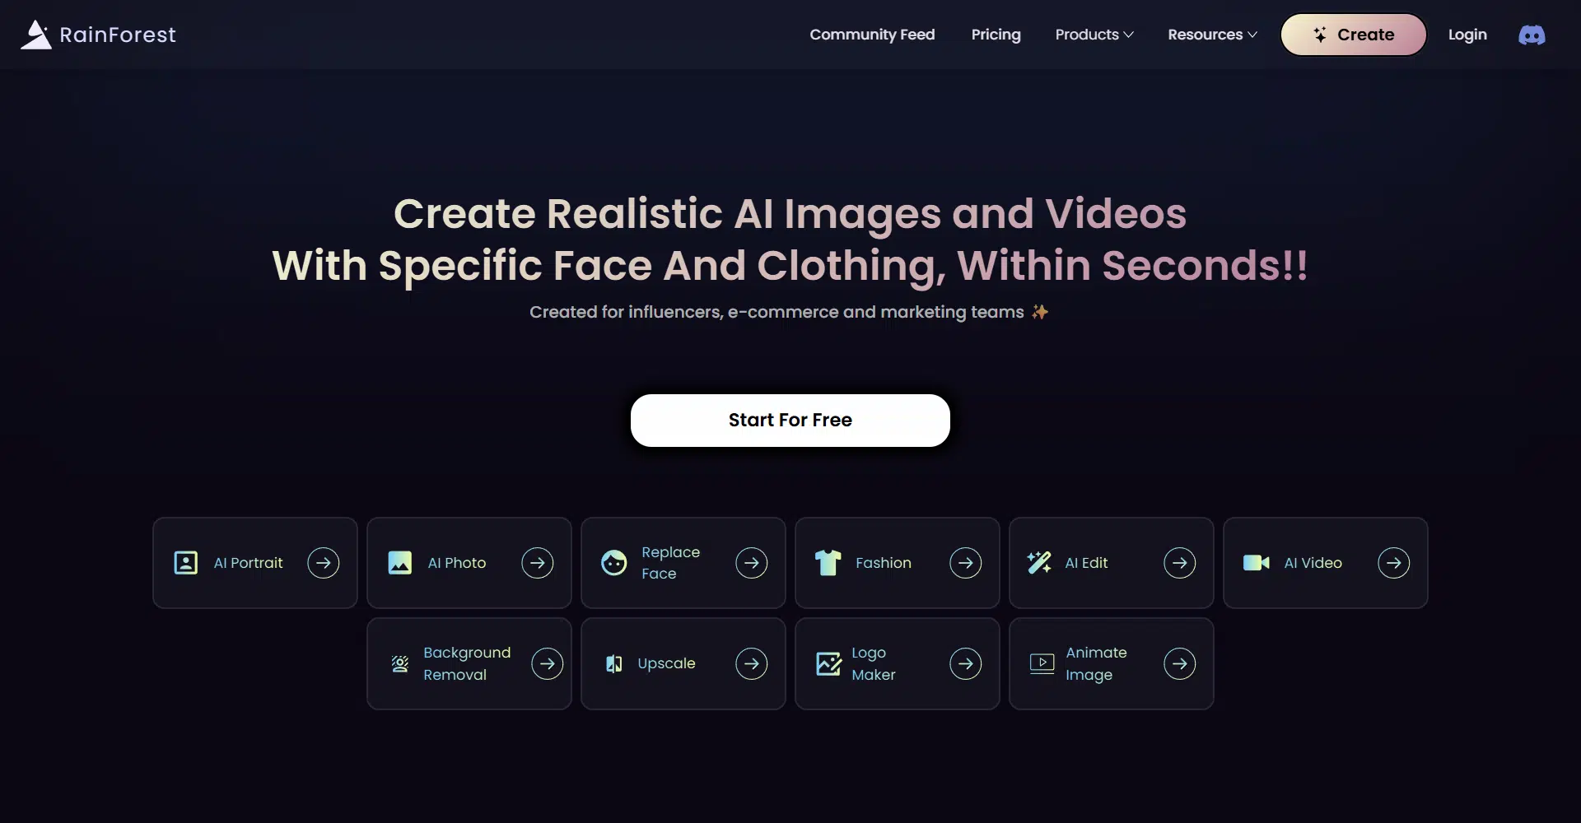Click the Animate Image play icon
1581x823 pixels.
click(1042, 663)
